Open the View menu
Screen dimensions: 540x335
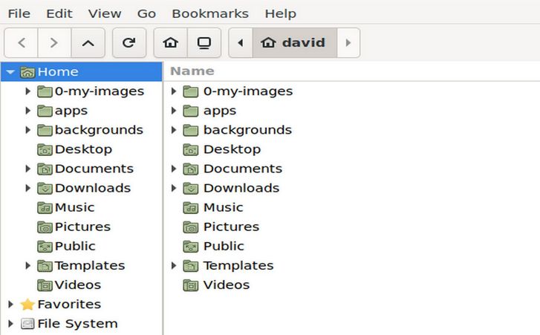(x=105, y=13)
